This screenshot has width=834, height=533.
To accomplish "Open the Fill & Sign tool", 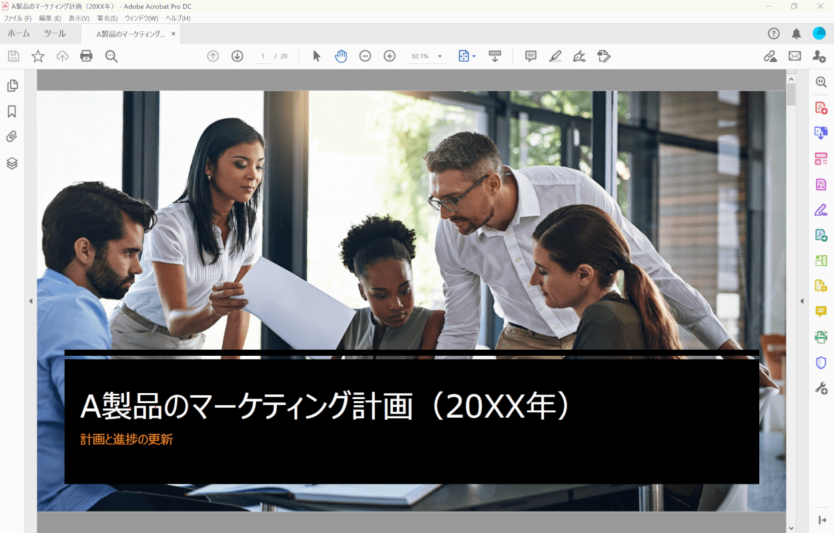I will (604, 56).
